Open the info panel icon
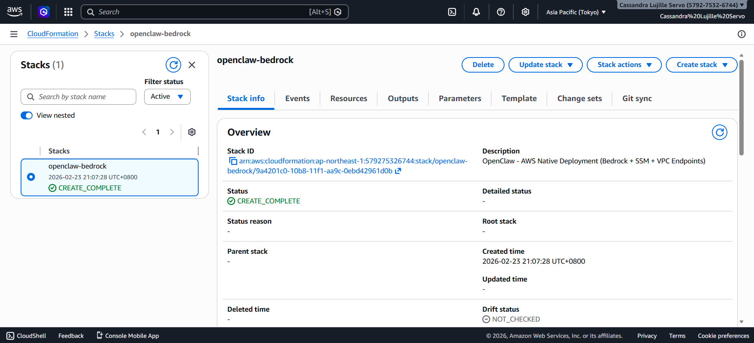Viewport: 754px width, 343px height. 742,34
